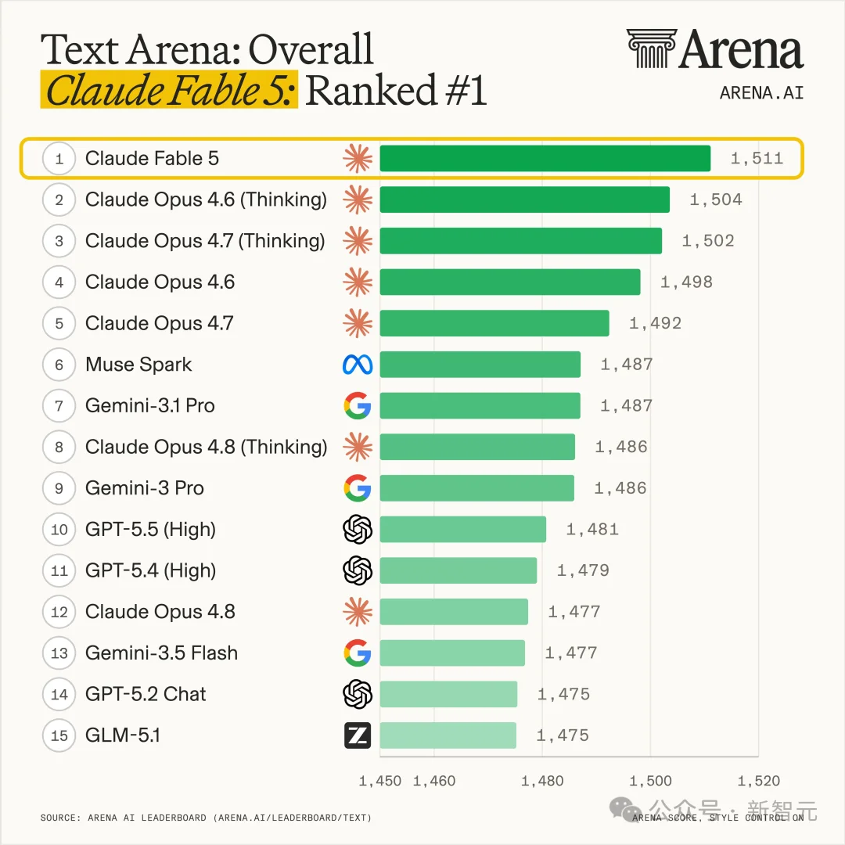This screenshot has height=845, width=845.
Task: Click the Anthropic logo beside Claude Fable 5
Action: tap(358, 158)
